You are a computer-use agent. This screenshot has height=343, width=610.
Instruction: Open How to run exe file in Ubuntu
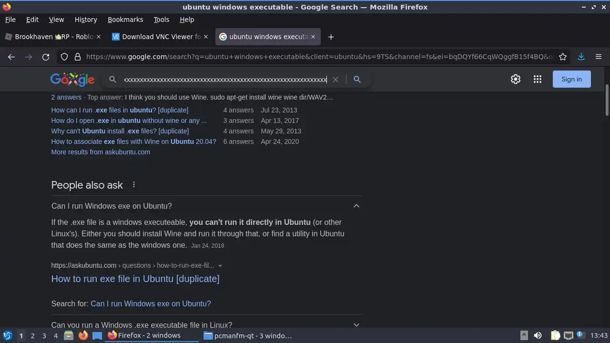tap(135, 279)
